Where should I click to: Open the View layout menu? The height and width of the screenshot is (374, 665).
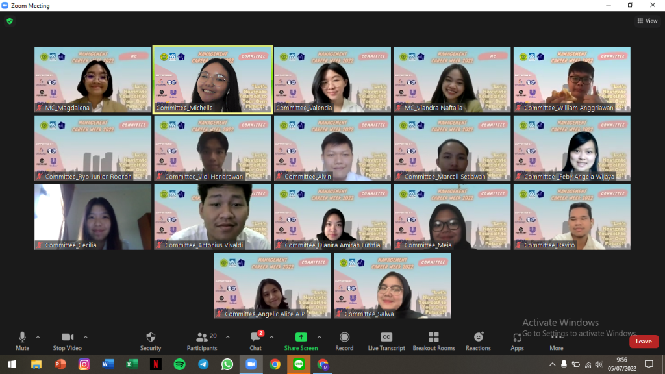click(647, 21)
